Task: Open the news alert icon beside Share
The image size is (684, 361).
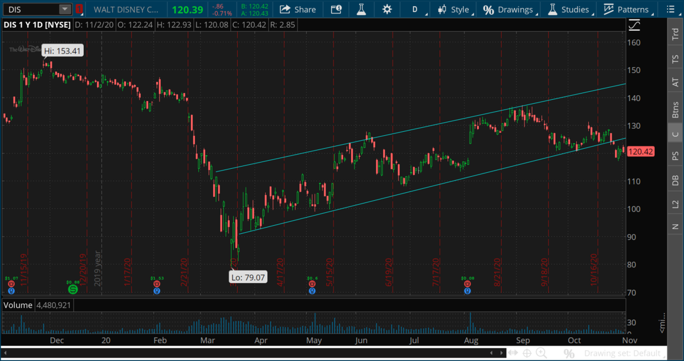Action: tap(336, 9)
